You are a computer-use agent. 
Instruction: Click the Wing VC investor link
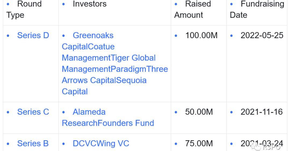[x=113, y=143]
